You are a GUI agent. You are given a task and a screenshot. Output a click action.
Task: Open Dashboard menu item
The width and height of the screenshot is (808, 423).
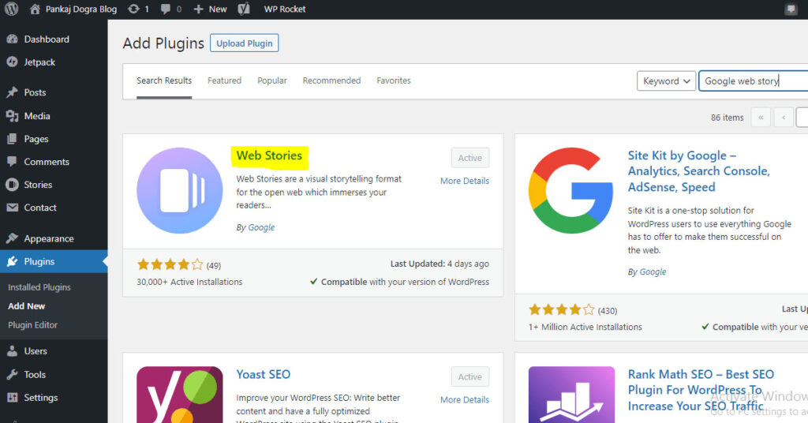pos(54,39)
